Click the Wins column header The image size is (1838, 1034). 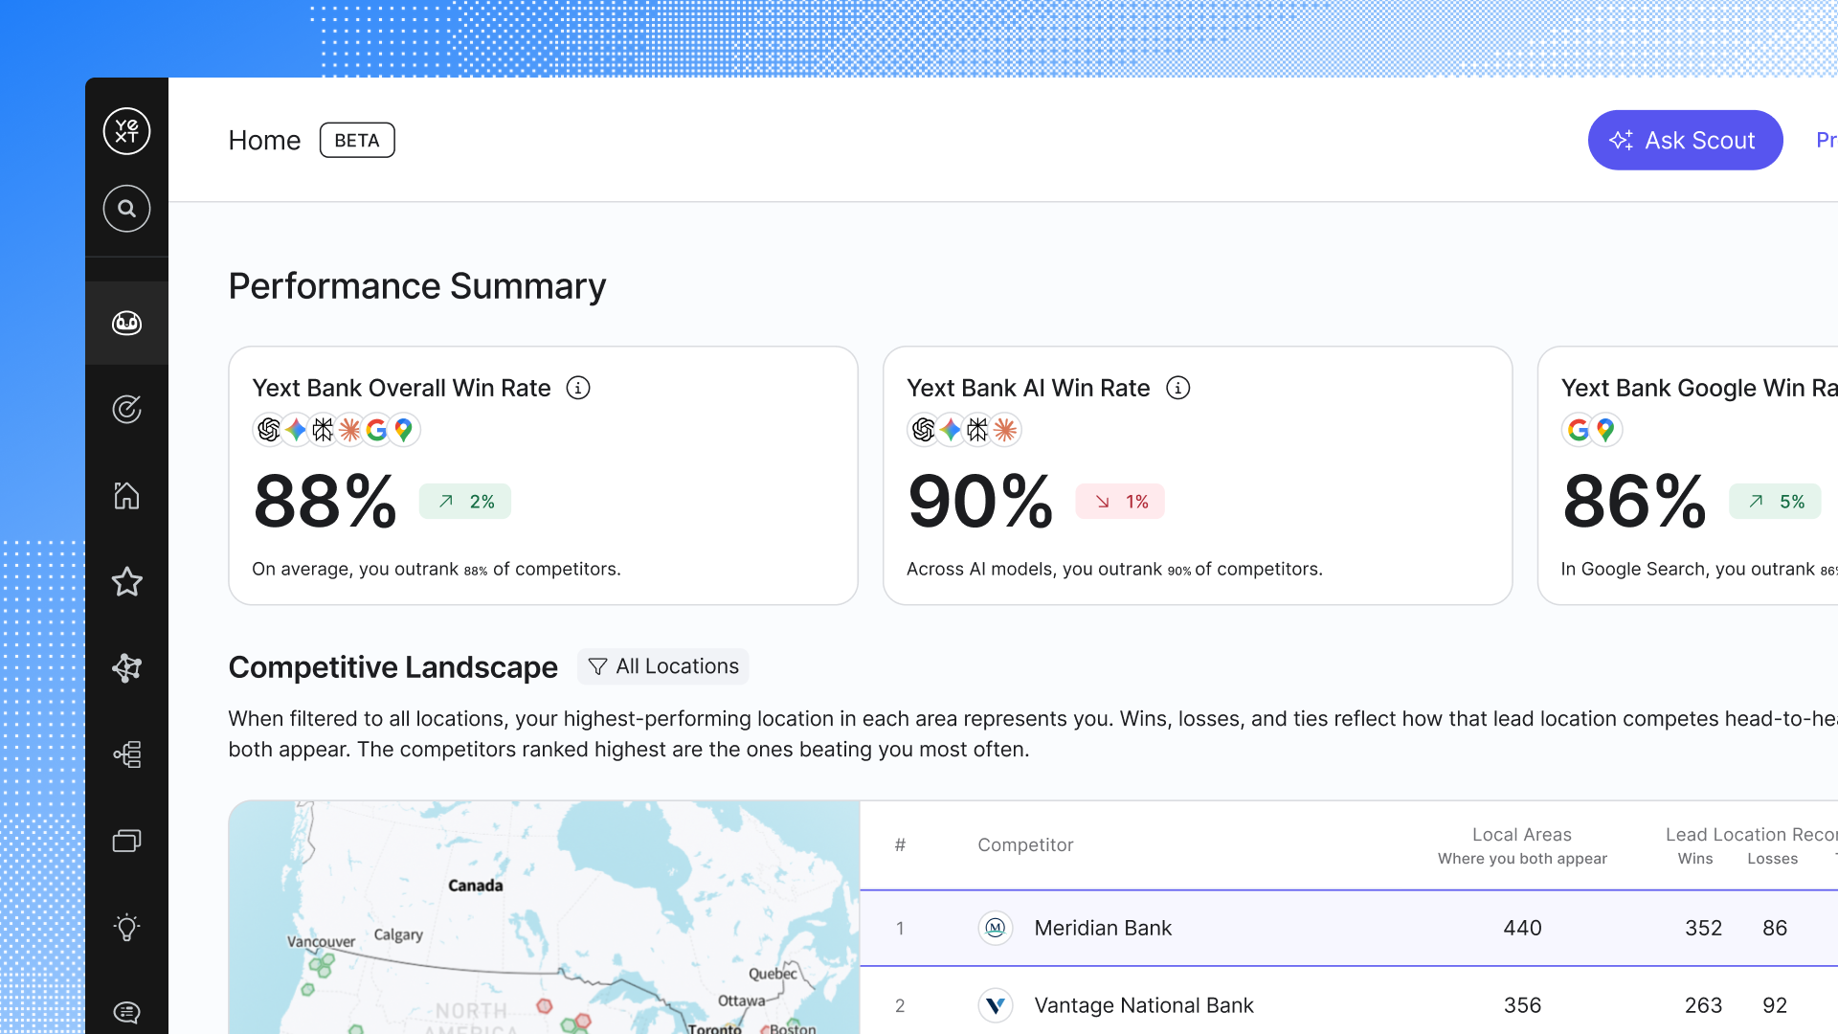(x=1695, y=859)
